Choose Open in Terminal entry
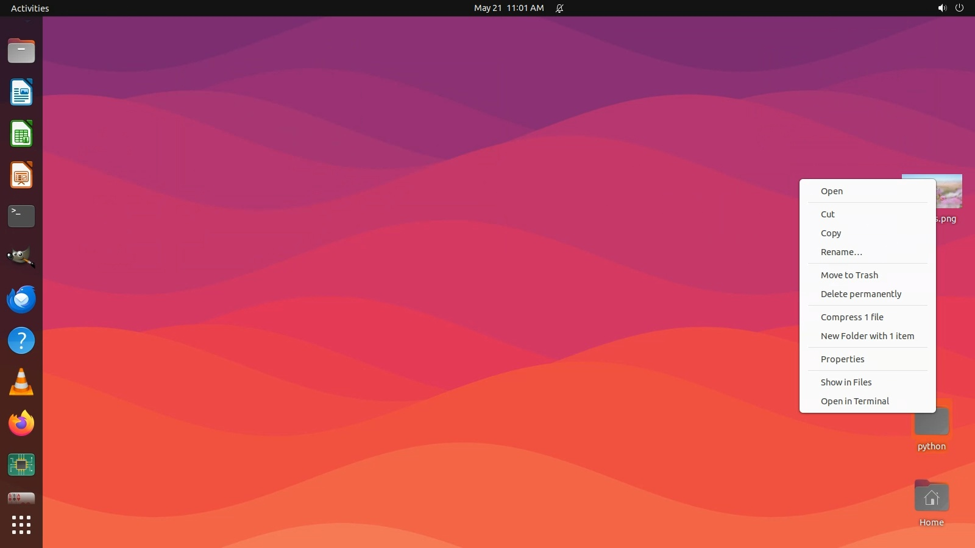 (854, 401)
